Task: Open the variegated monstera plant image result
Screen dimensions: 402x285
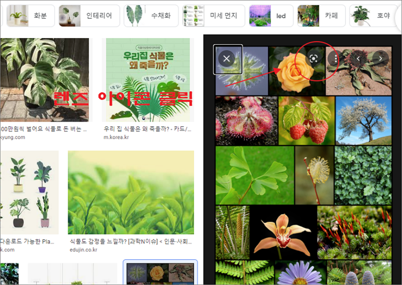Action: tap(45, 80)
